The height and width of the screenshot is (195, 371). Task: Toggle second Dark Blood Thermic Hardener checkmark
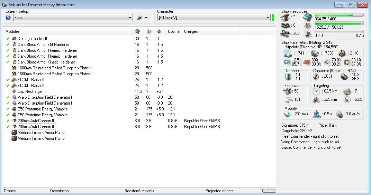[8, 56]
